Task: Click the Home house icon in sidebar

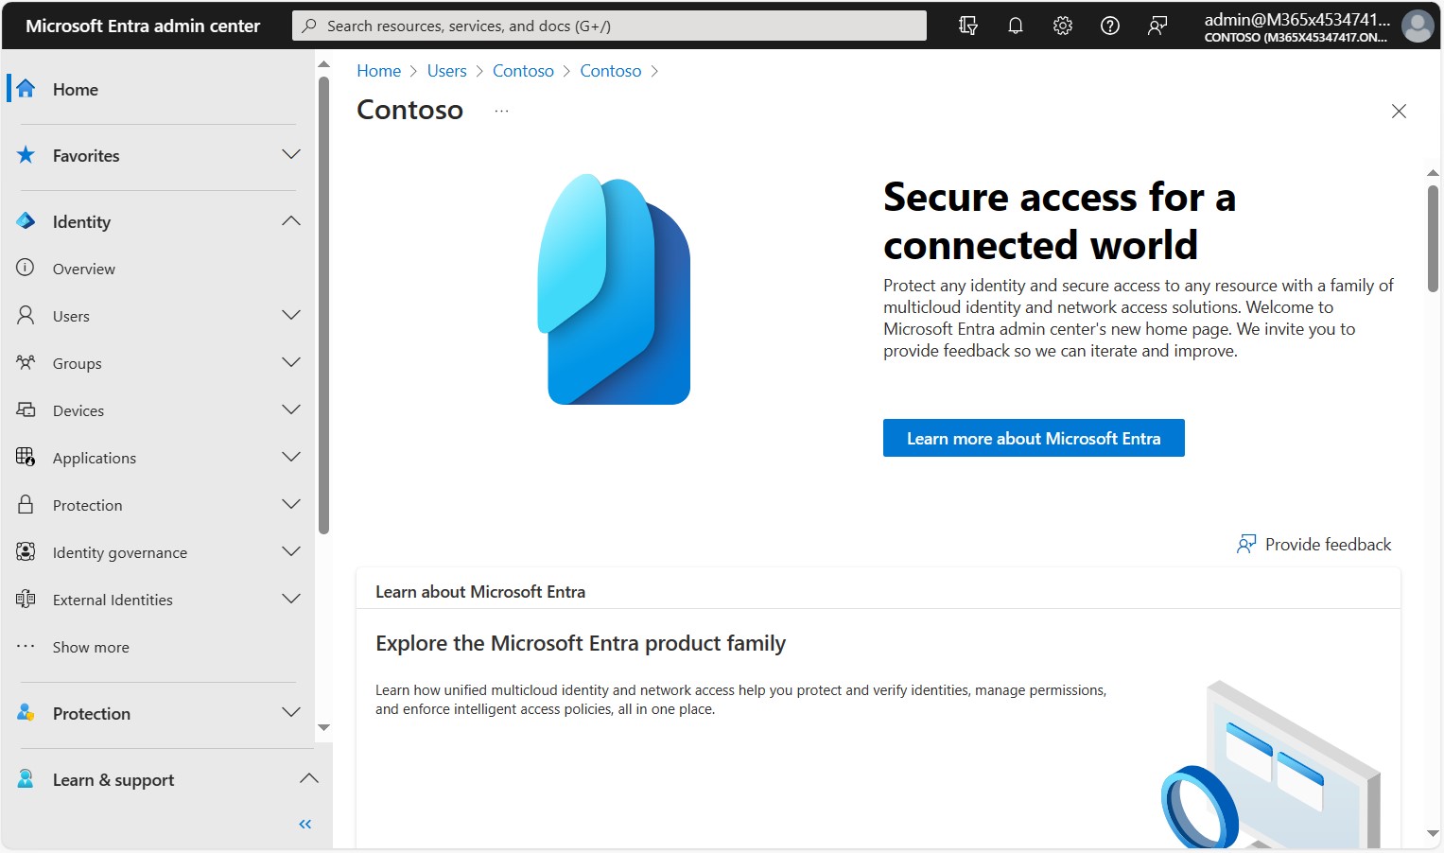Action: tap(26, 89)
